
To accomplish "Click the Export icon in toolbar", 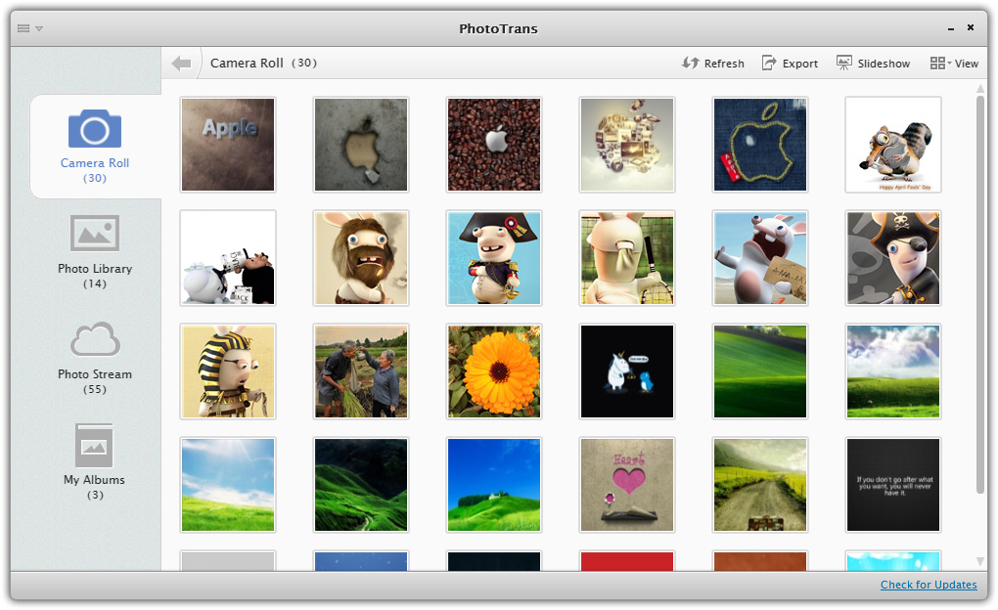I will 769,63.
